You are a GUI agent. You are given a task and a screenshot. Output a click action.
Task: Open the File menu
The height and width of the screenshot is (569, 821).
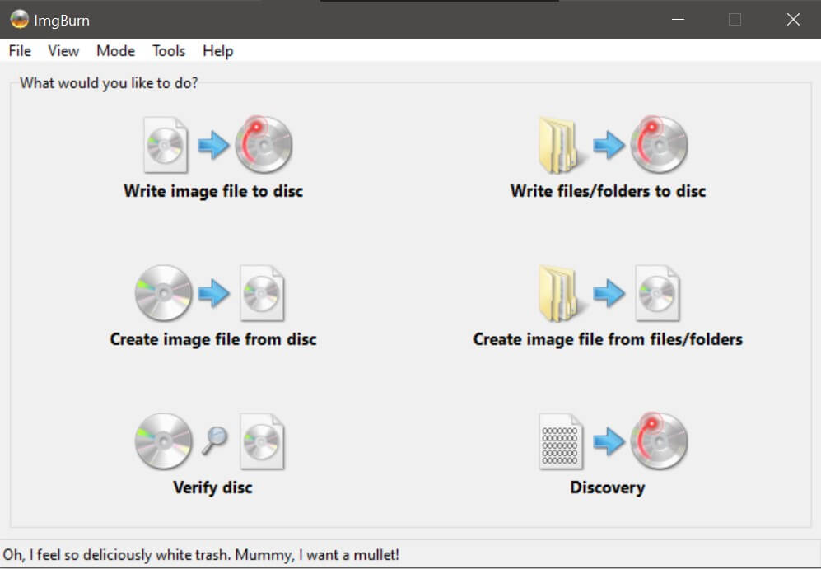tap(20, 51)
